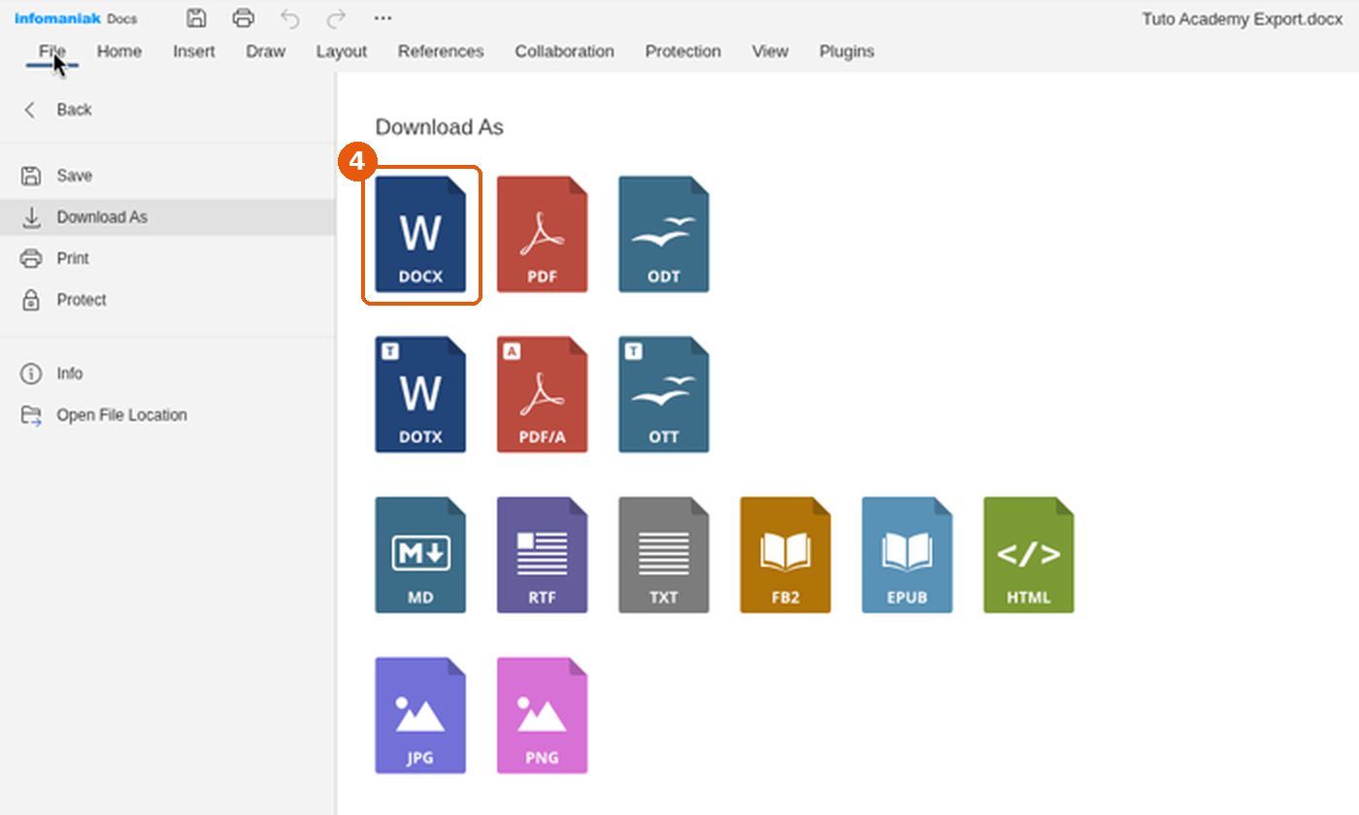Screen dimensions: 1359x815
Task: Download as RTF rich text
Action: pos(543,555)
